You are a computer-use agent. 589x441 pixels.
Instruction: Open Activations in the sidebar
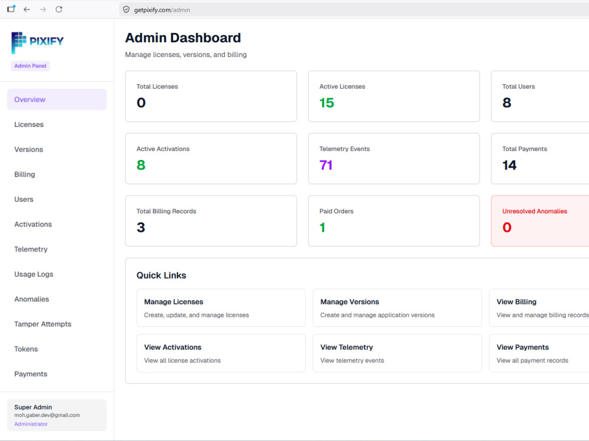(x=57, y=224)
